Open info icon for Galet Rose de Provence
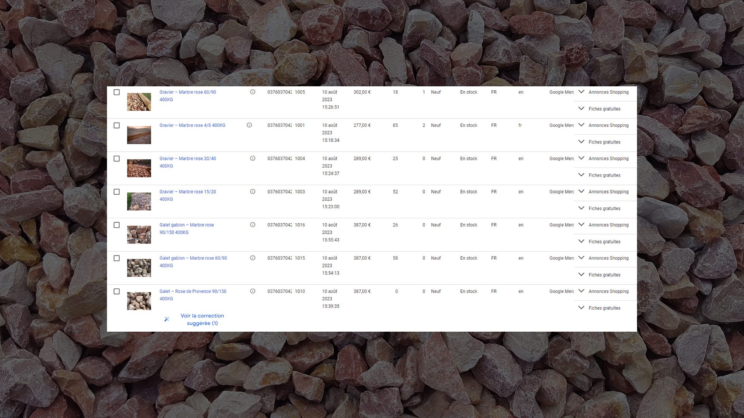The width and height of the screenshot is (744, 418). coord(253,291)
